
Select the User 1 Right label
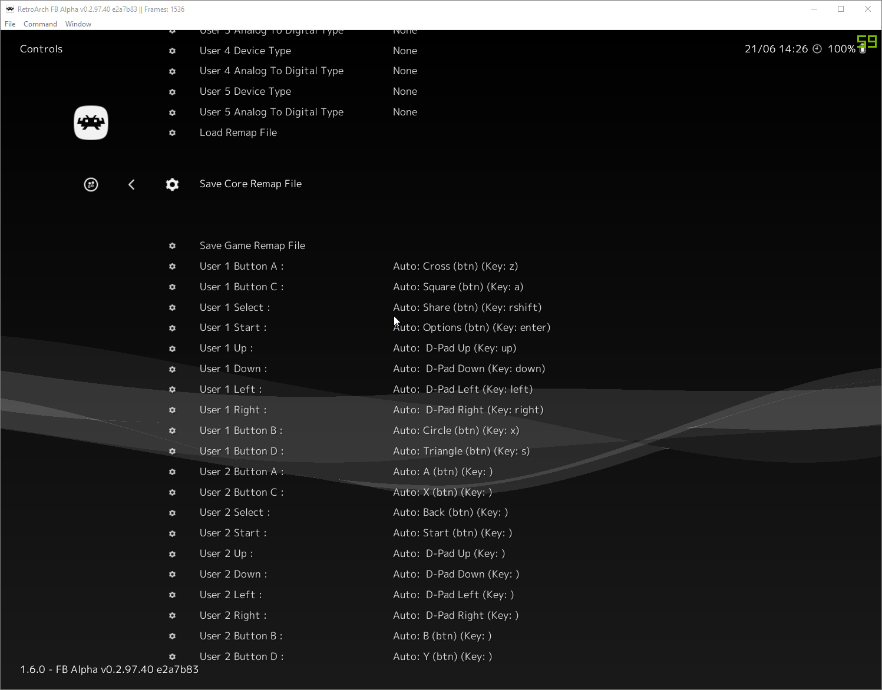(233, 410)
